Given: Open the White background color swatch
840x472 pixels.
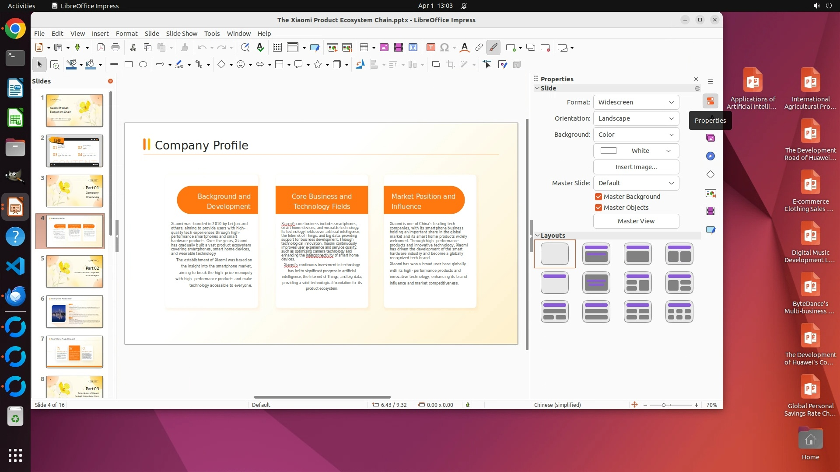Looking at the screenshot, I should tap(636, 151).
